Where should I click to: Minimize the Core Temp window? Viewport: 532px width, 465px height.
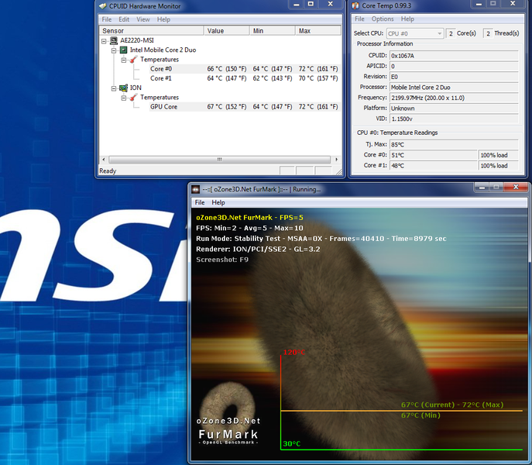(x=479, y=4)
